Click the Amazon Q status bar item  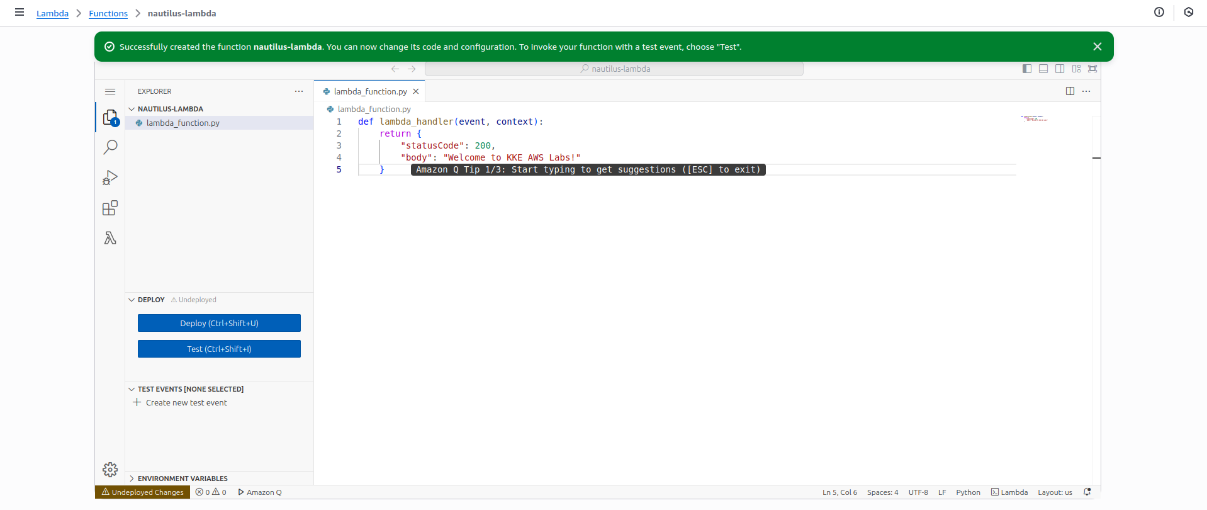[260, 492]
